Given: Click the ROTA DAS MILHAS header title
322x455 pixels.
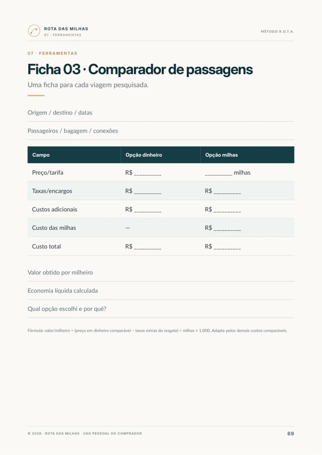Looking at the screenshot, I should [x=66, y=29].
